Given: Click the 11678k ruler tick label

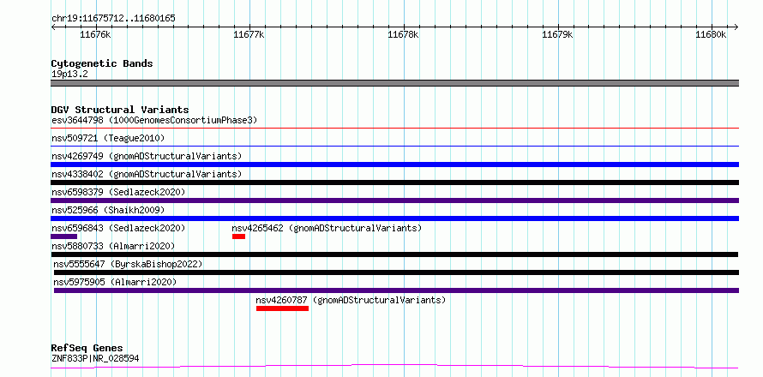Looking at the screenshot, I should point(404,34).
